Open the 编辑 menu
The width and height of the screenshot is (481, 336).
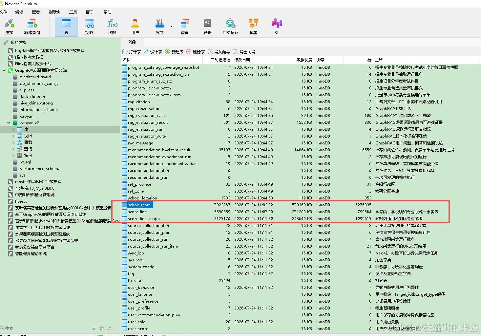point(19,12)
